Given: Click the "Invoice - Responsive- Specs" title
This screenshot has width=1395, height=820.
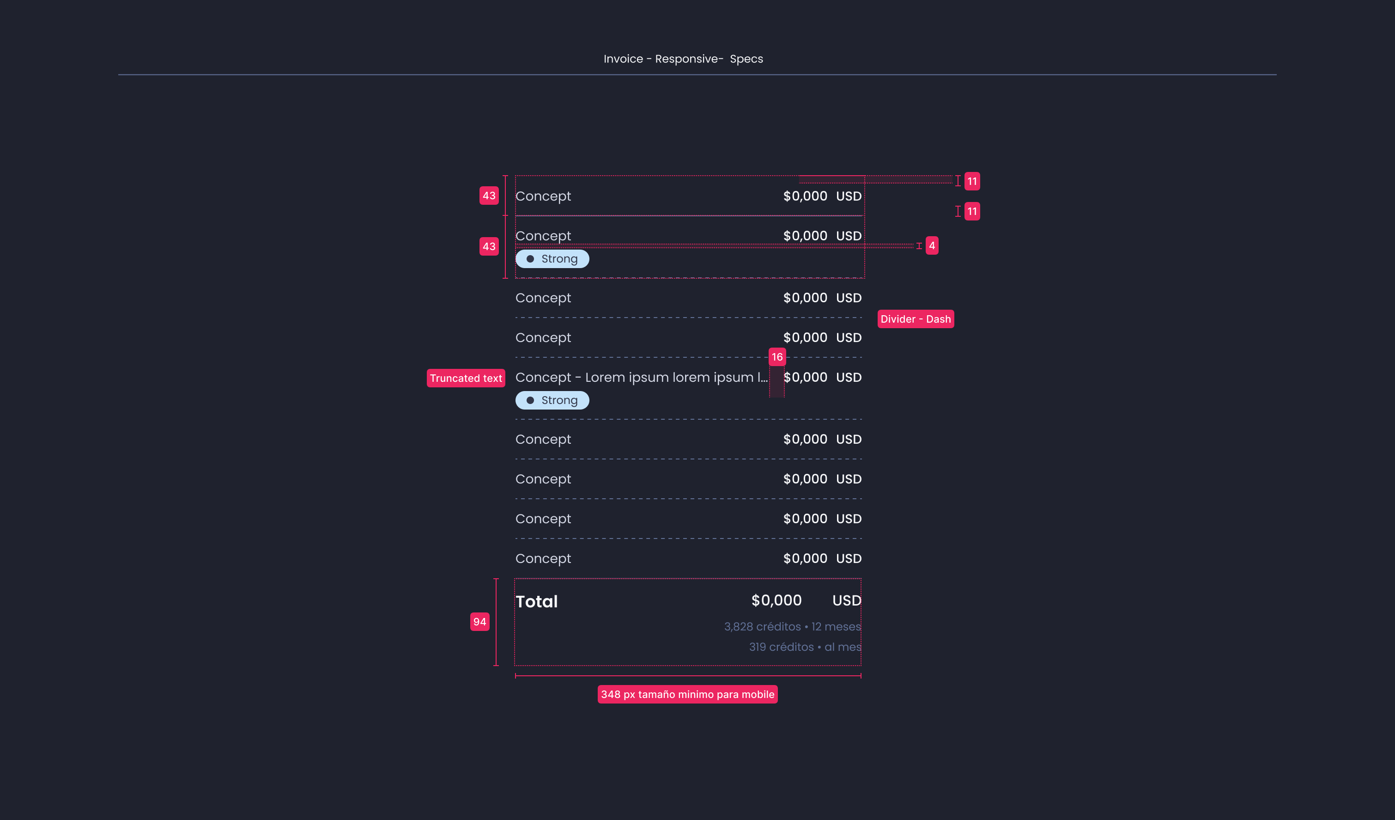Looking at the screenshot, I should (683, 59).
